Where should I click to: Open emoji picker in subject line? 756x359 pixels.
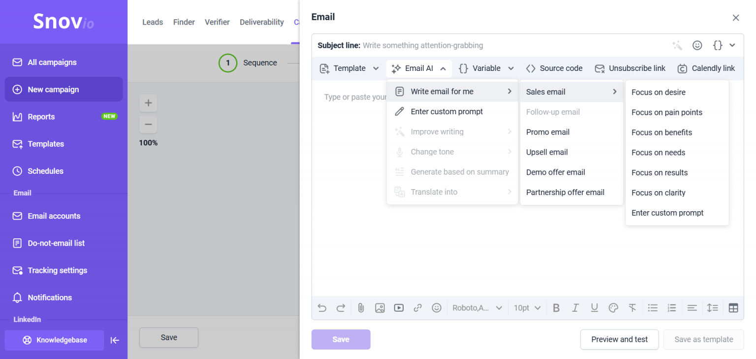(697, 45)
